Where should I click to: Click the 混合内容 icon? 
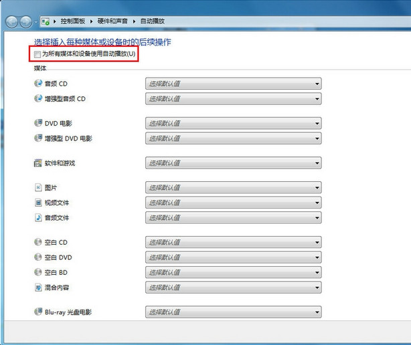pyautogui.click(x=38, y=287)
